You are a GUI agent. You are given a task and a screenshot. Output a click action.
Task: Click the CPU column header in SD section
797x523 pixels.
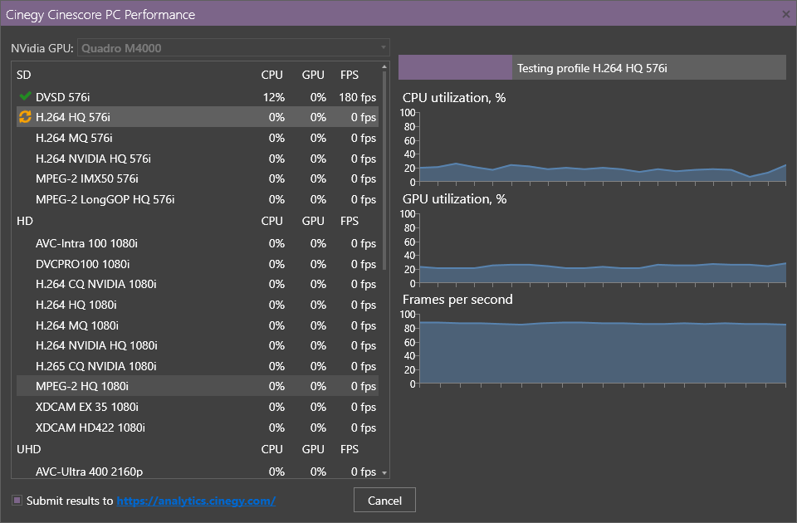[x=272, y=75]
